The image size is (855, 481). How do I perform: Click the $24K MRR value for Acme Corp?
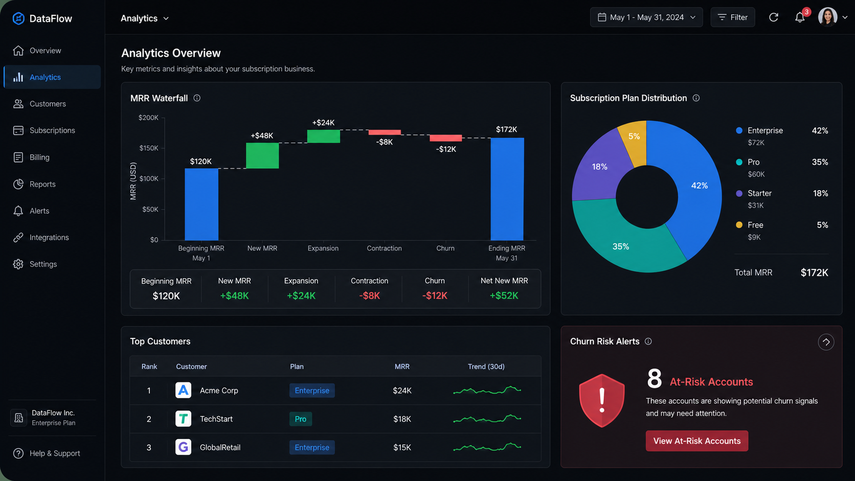click(402, 391)
